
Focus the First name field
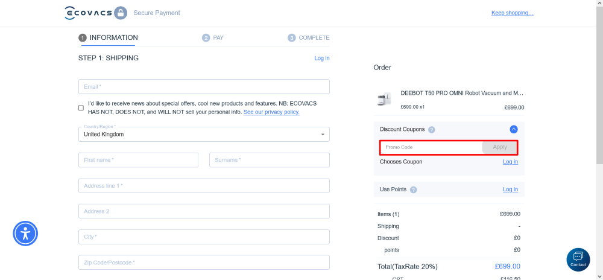[x=139, y=160]
